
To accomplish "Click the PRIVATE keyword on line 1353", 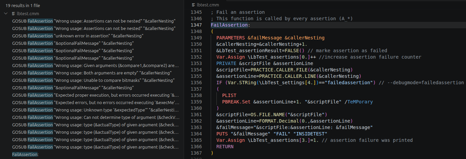I will (226, 63).
